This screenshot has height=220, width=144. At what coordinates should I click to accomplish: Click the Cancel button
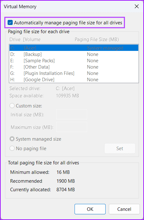click(x=124, y=209)
